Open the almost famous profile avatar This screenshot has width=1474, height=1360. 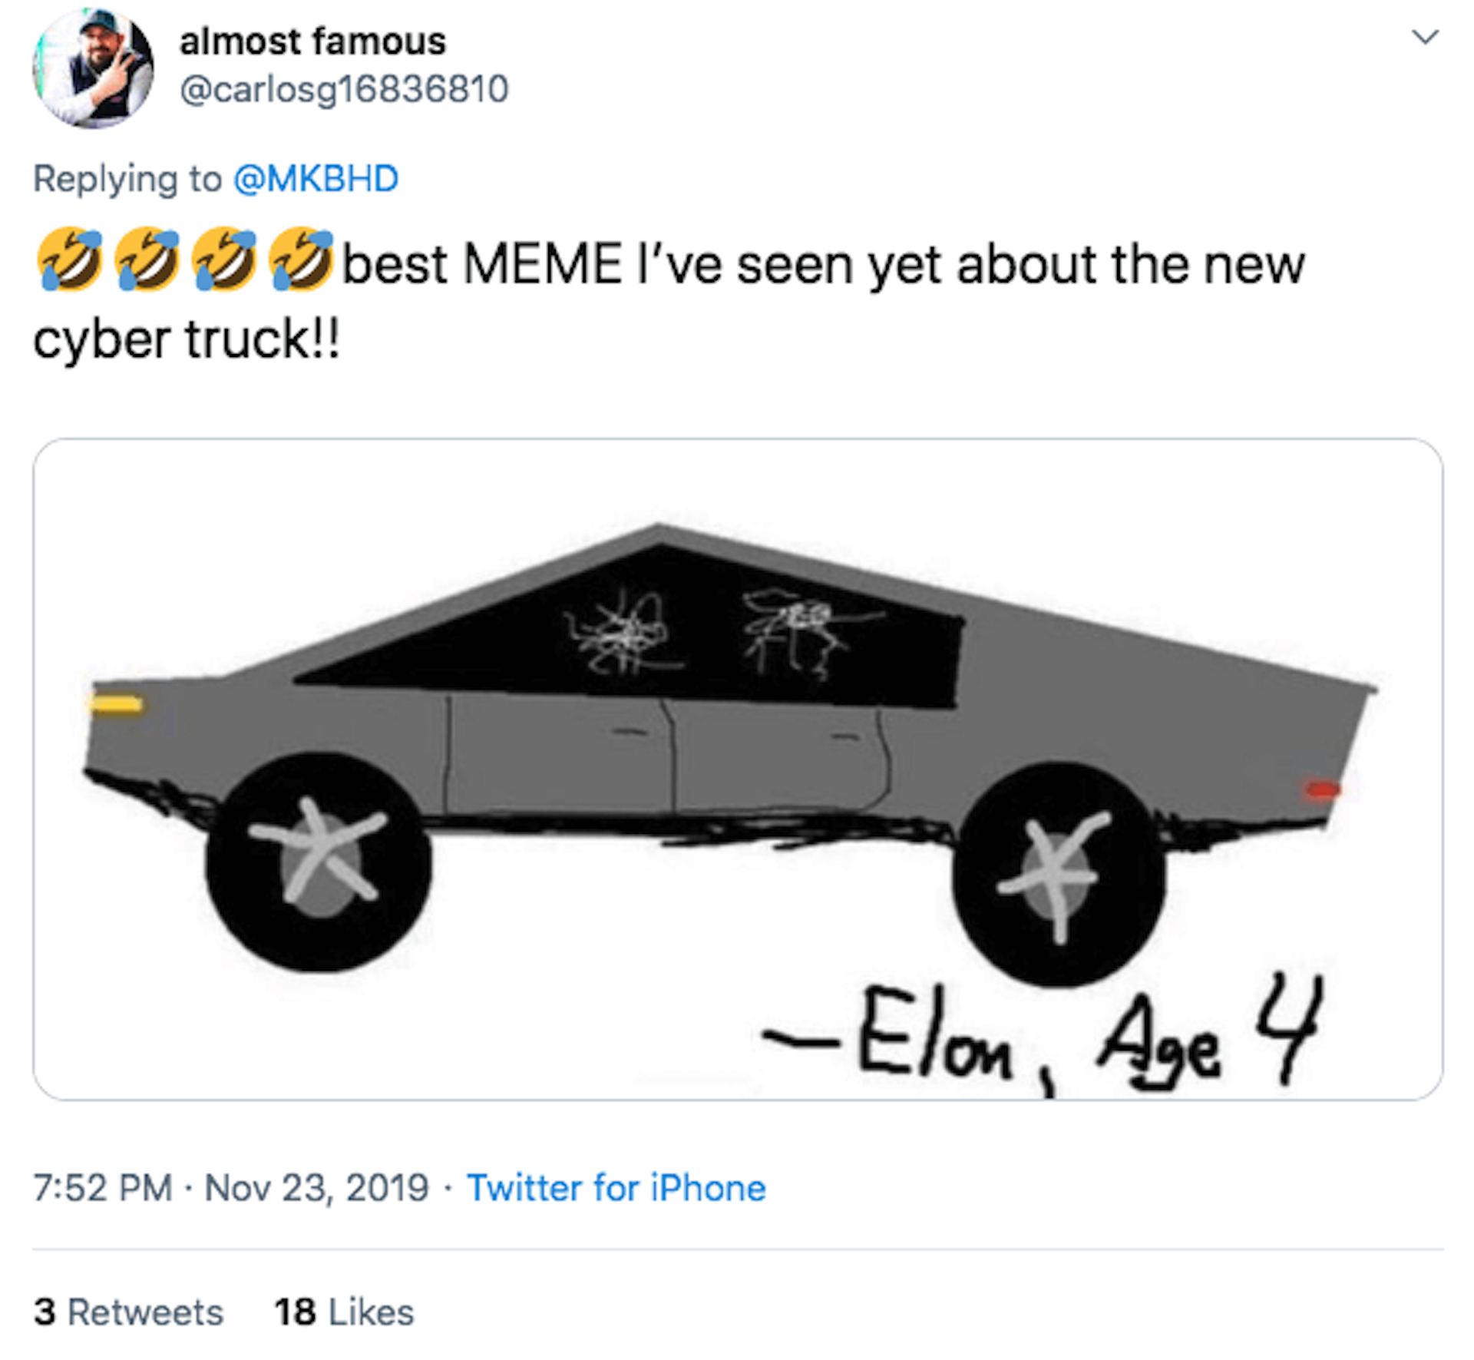[x=93, y=68]
